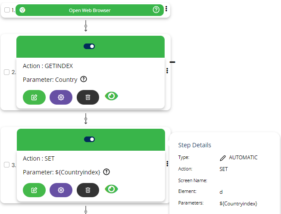Open three-dot menu for Open Web Browser step
Viewport: 281px width, 214px height.
(167, 9)
